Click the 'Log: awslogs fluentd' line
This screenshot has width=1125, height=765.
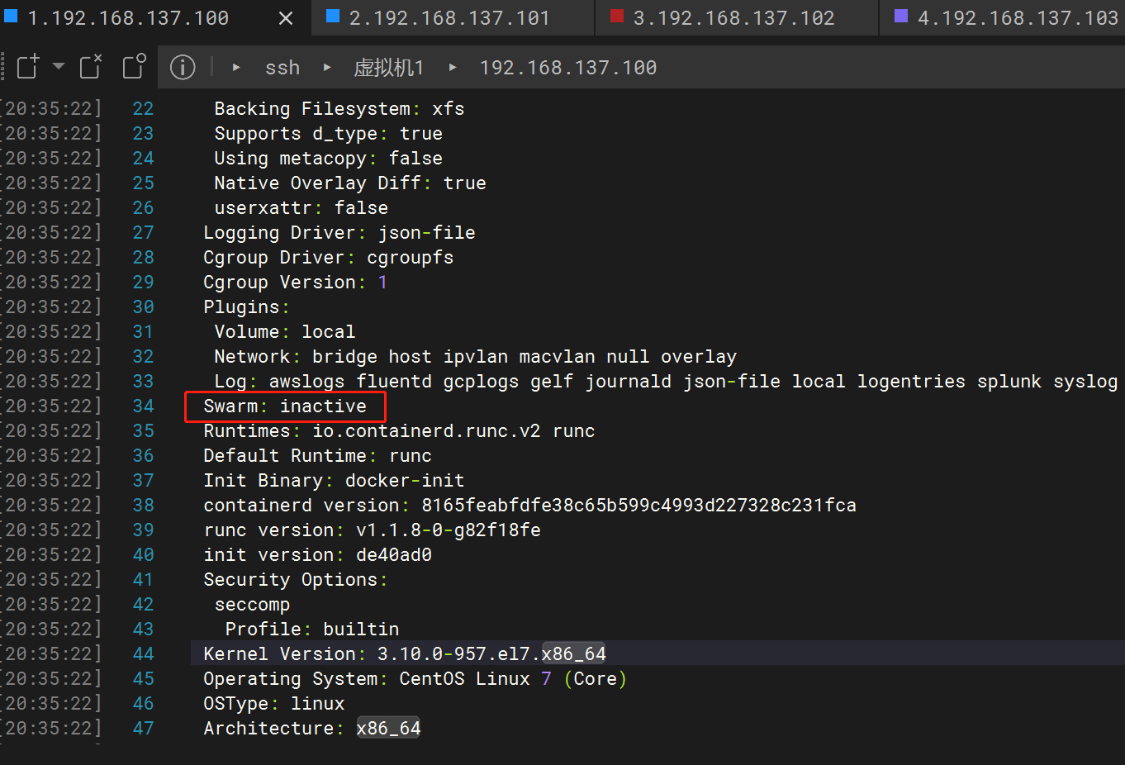tap(666, 381)
